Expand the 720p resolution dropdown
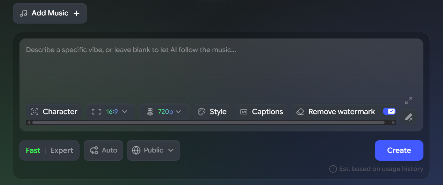Screen dimensions: 443x185 (164, 112)
